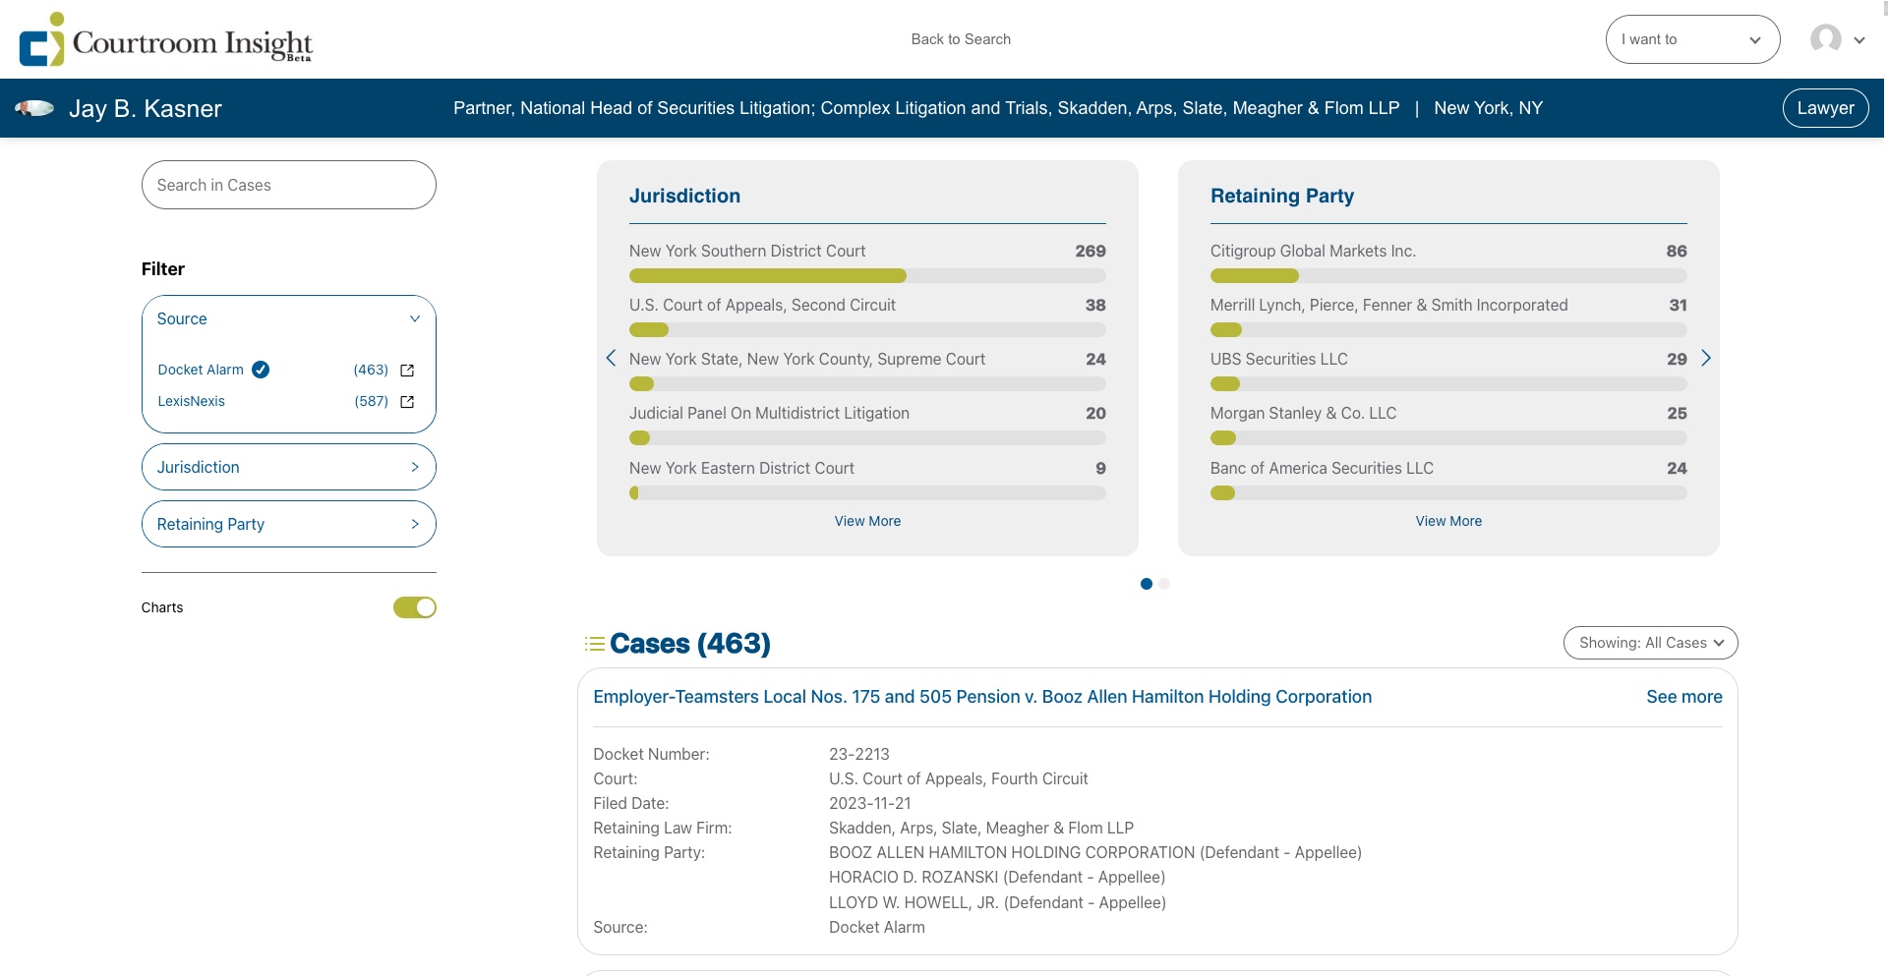
Task: Click the Cases (463) heading
Action: (x=689, y=644)
